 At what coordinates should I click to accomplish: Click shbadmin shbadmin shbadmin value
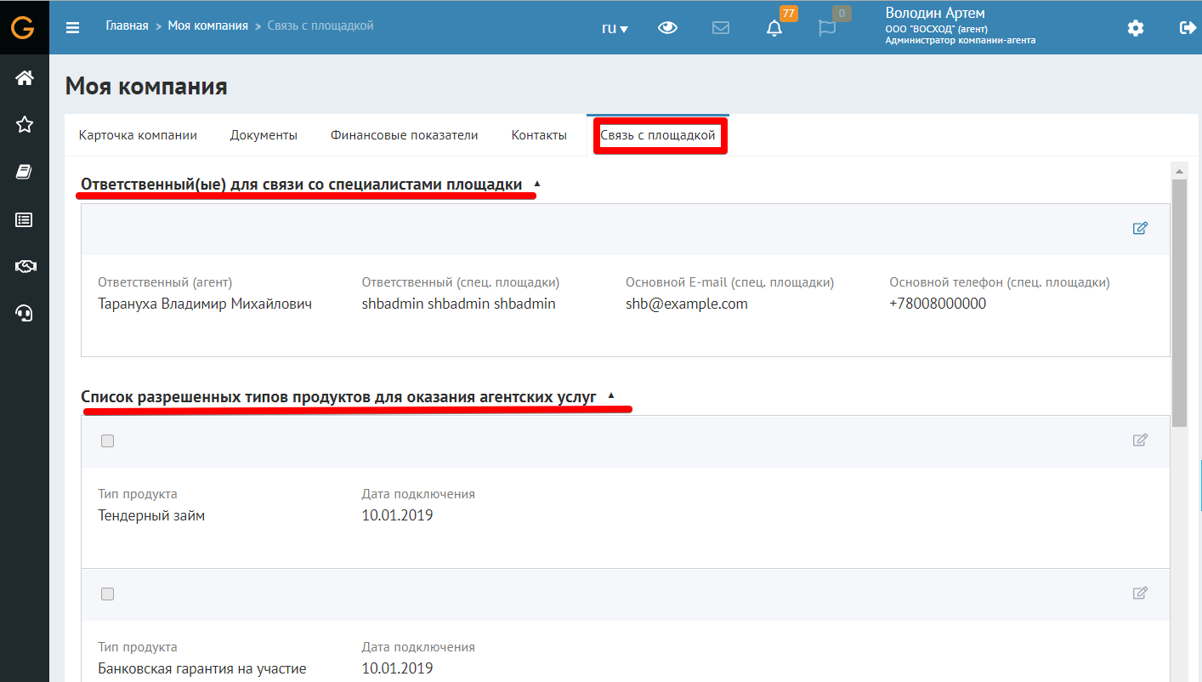tap(459, 304)
